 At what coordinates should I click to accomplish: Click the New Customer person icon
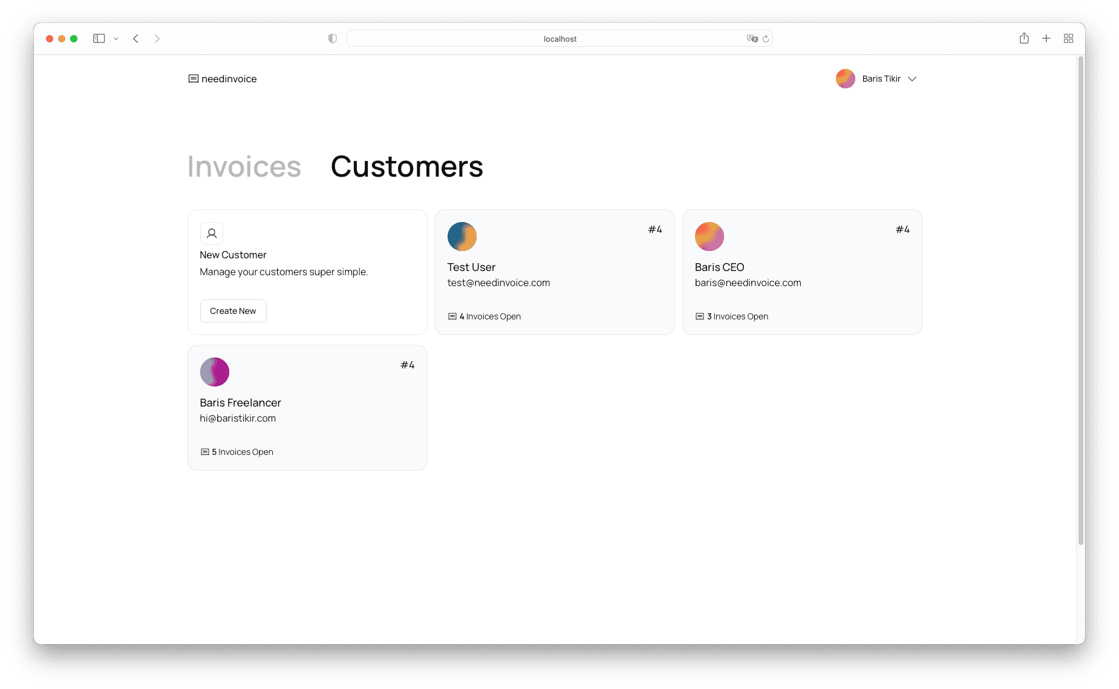pos(212,233)
